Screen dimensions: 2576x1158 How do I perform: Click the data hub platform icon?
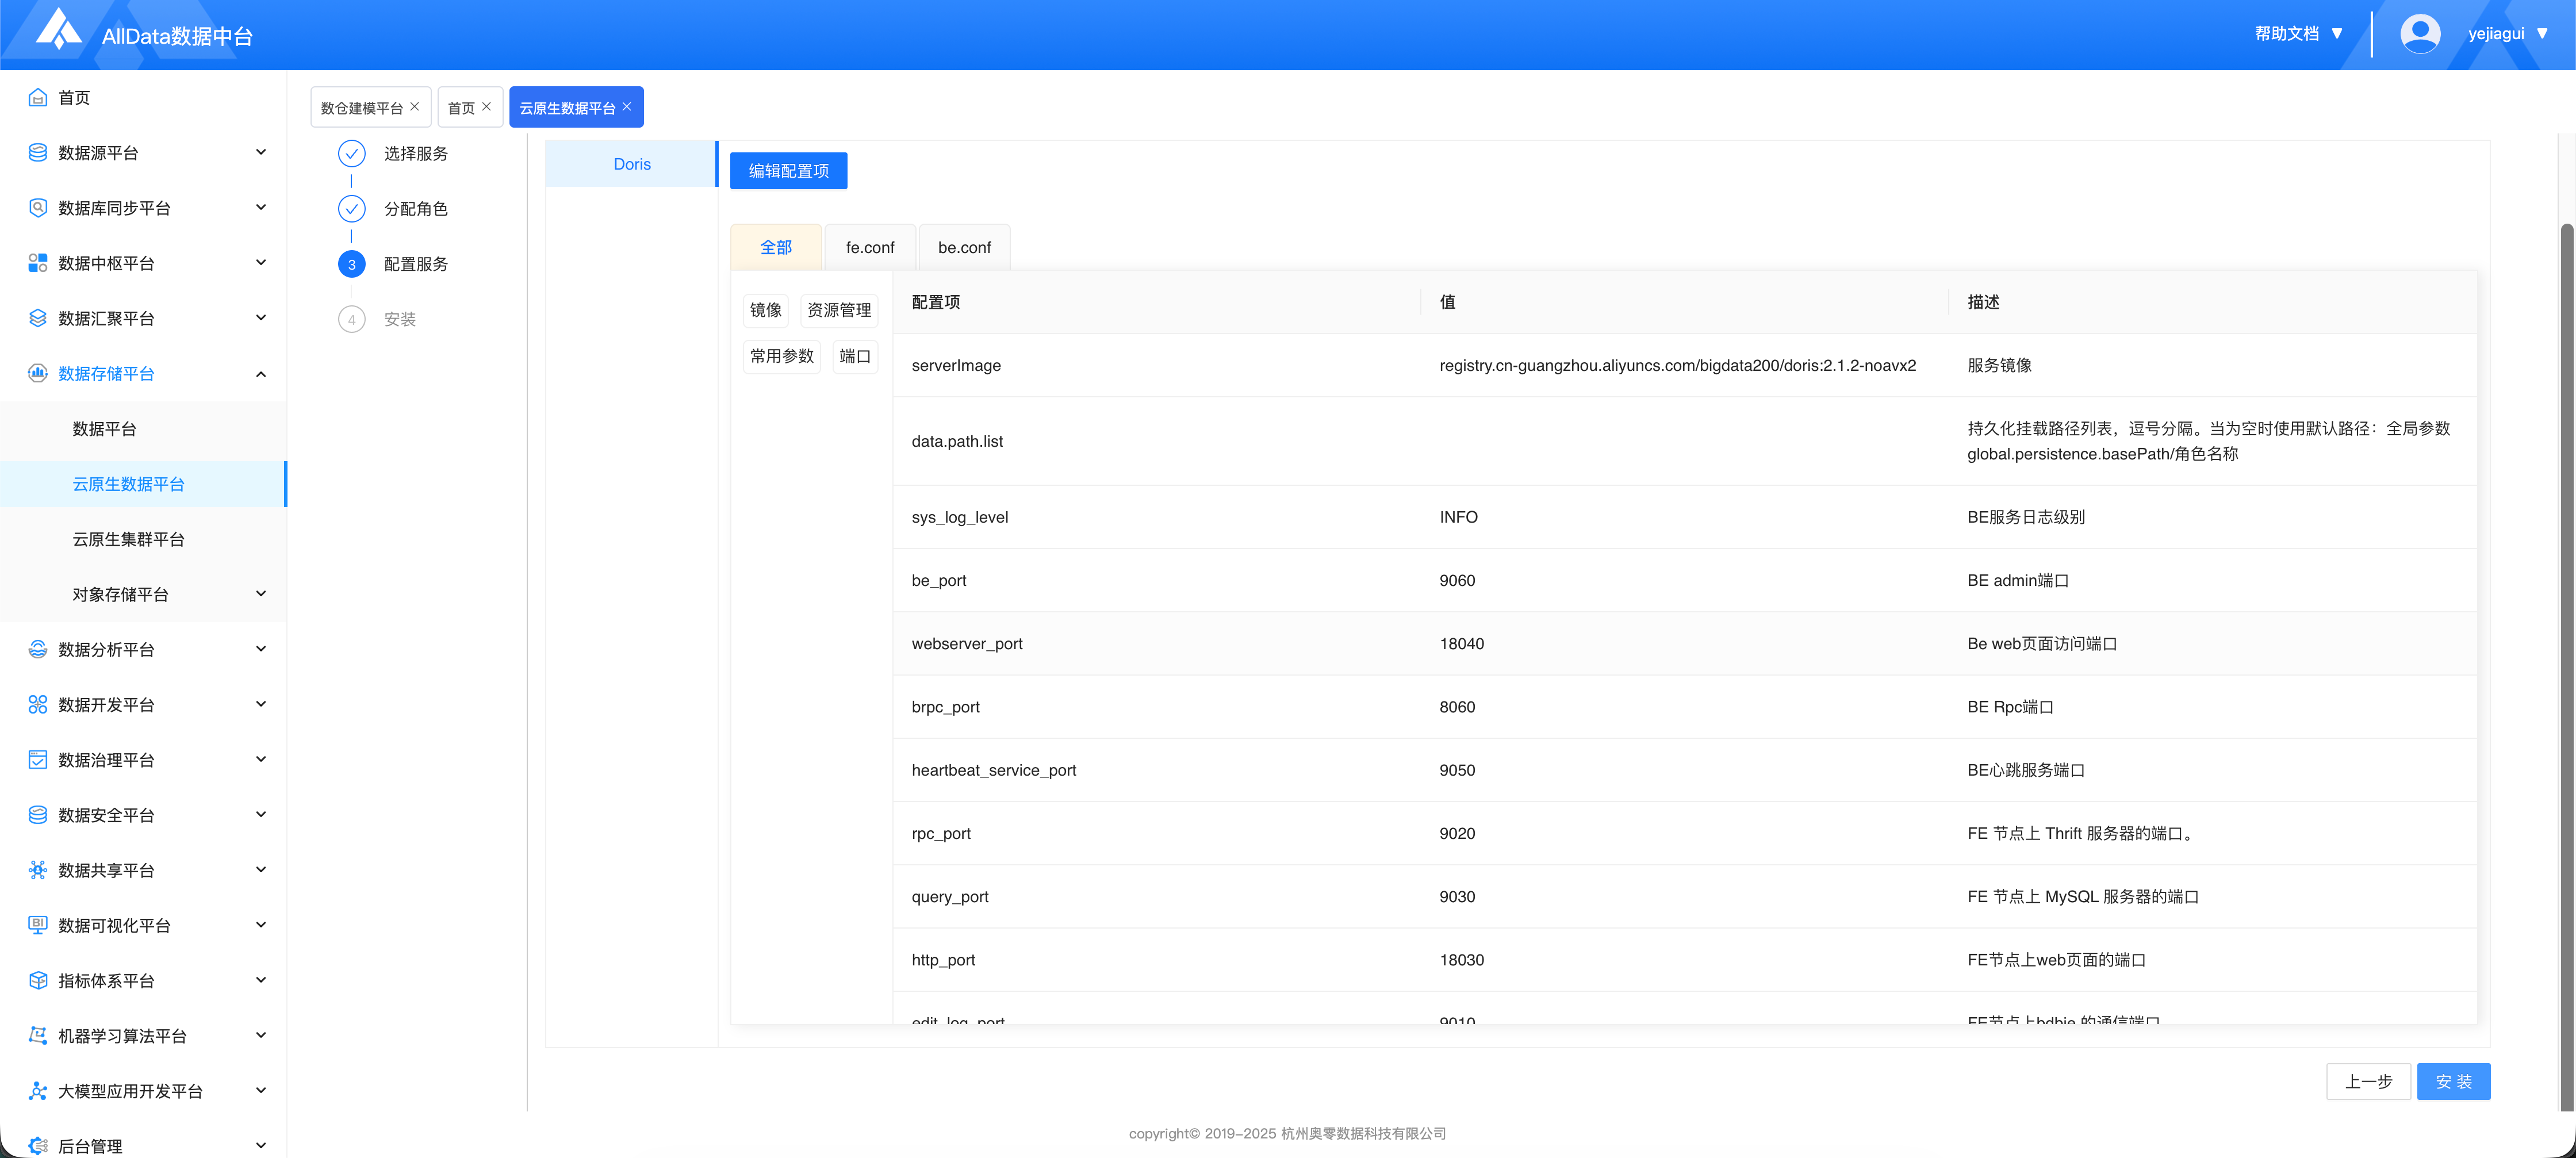coord(38,263)
